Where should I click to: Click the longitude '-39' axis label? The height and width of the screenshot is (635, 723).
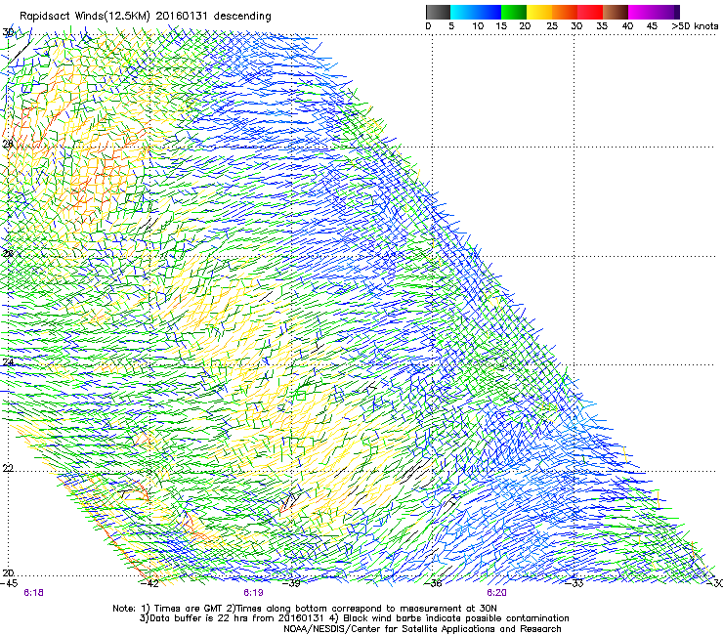[292, 583]
